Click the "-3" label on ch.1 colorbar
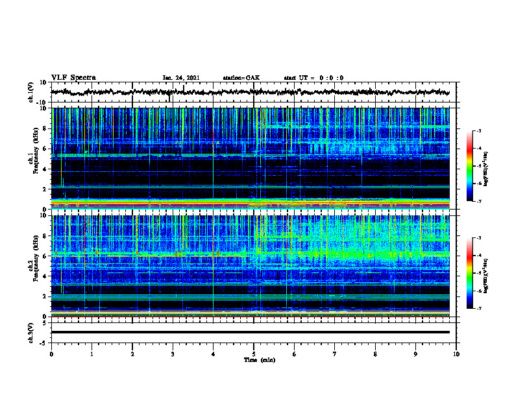This screenshot has height=397, width=514. (478, 130)
